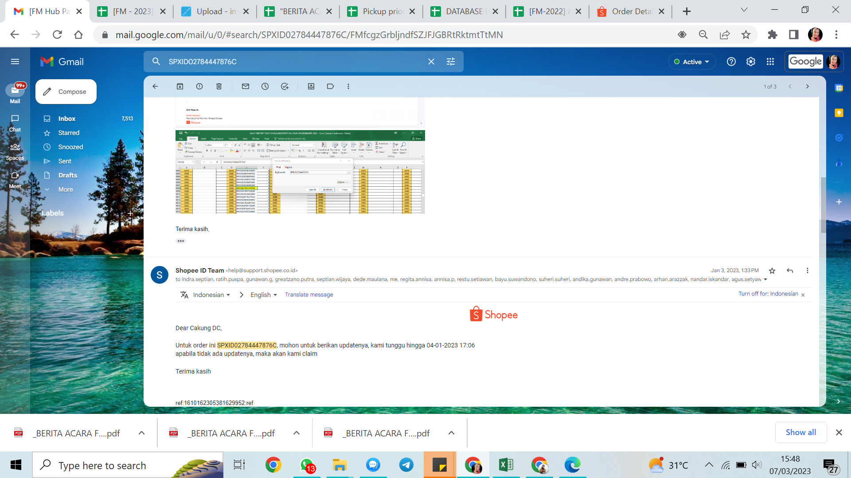Screen dimensions: 851x478
Task: Mark email as unread icon
Action: [x=246, y=86]
